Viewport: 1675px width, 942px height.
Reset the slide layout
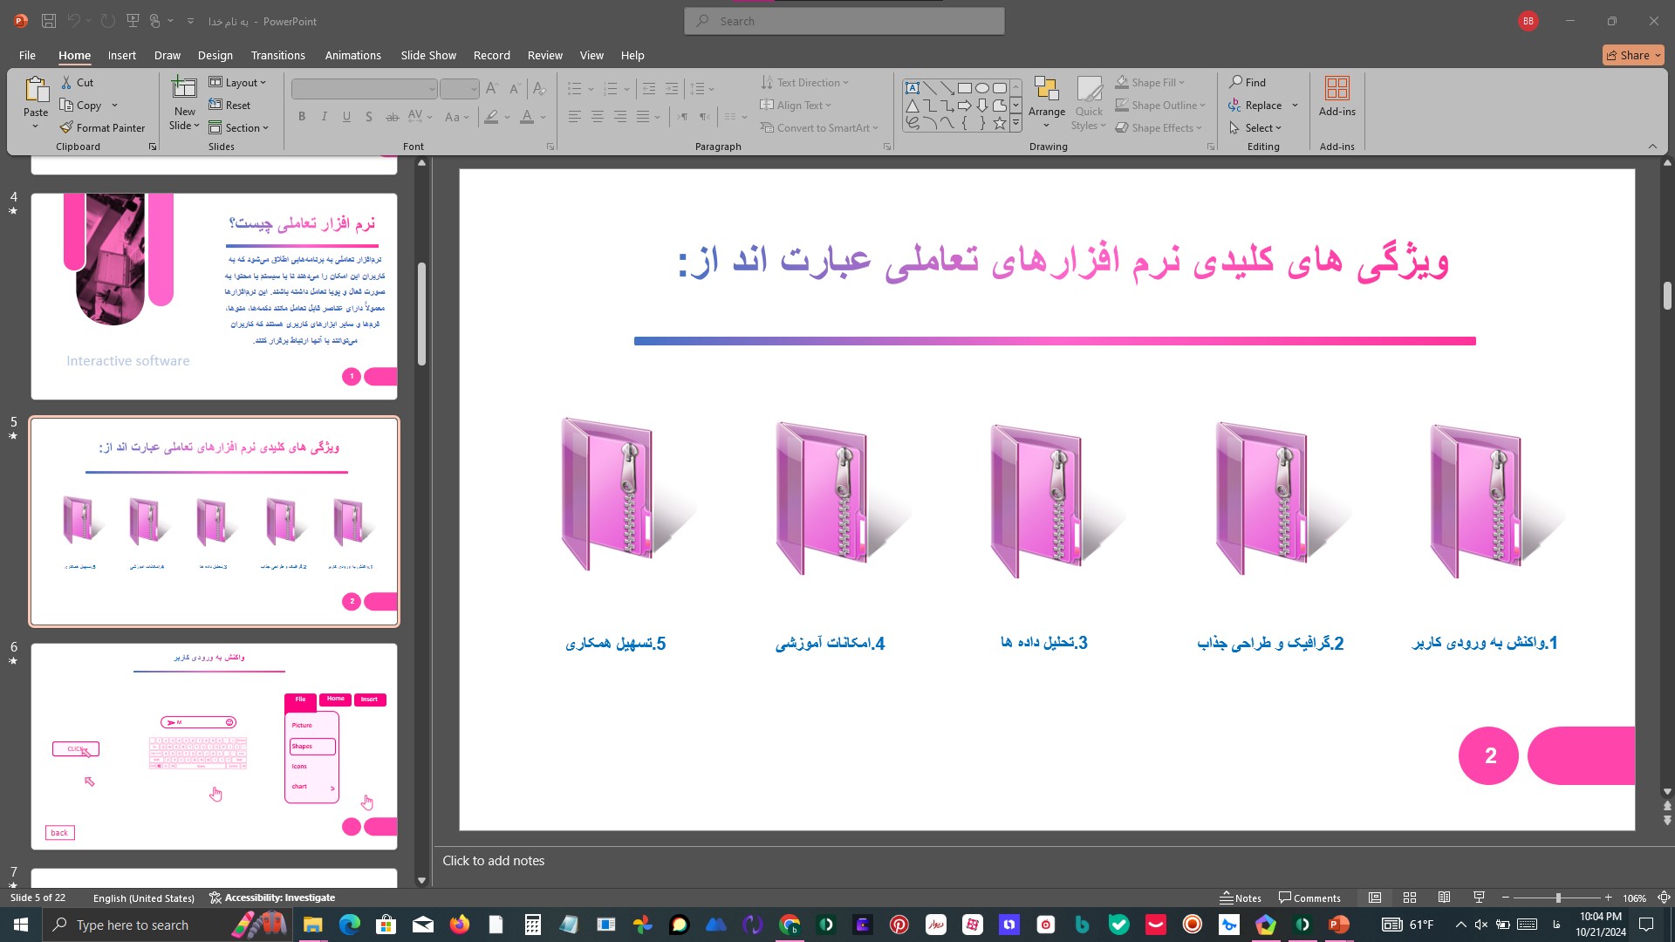click(x=229, y=106)
